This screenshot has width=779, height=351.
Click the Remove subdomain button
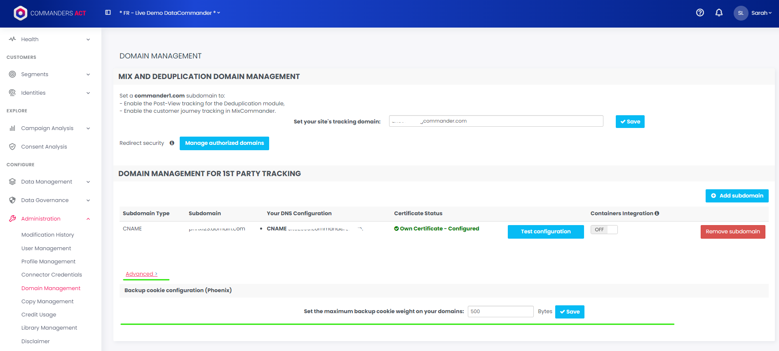click(x=732, y=232)
